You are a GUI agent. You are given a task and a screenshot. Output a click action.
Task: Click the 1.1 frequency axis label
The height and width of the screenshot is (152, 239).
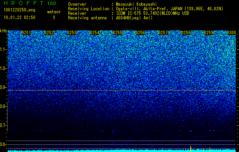[x=3, y=49]
